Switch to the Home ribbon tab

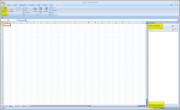[x=9, y=5]
